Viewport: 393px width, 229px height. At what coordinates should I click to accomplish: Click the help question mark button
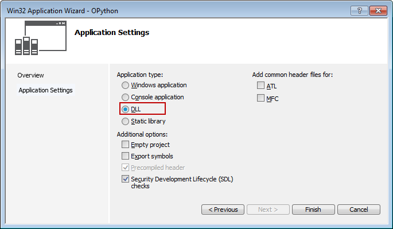pos(359,11)
